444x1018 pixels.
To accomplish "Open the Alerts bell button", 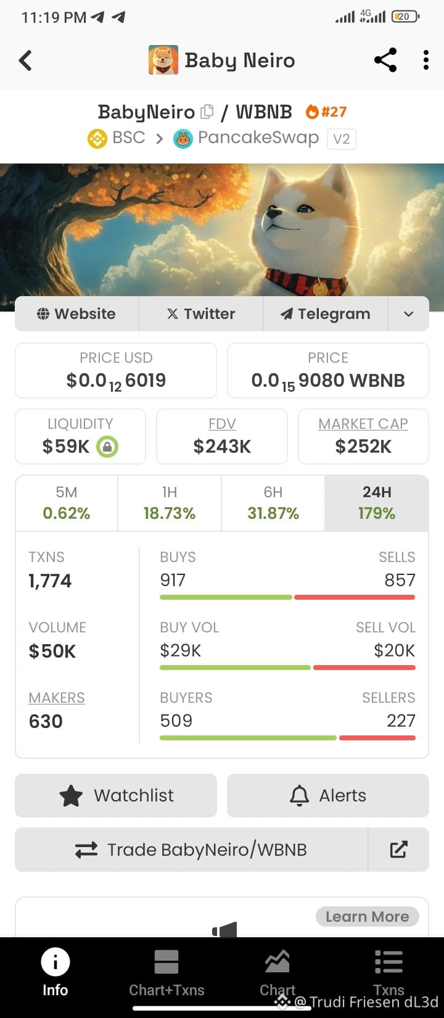I will coord(328,795).
